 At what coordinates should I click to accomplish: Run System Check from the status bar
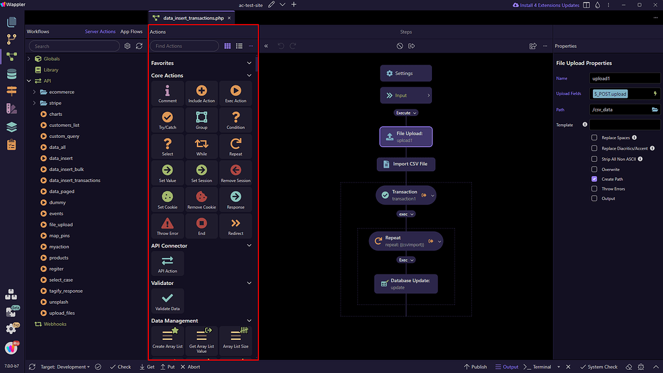pyautogui.click(x=599, y=367)
